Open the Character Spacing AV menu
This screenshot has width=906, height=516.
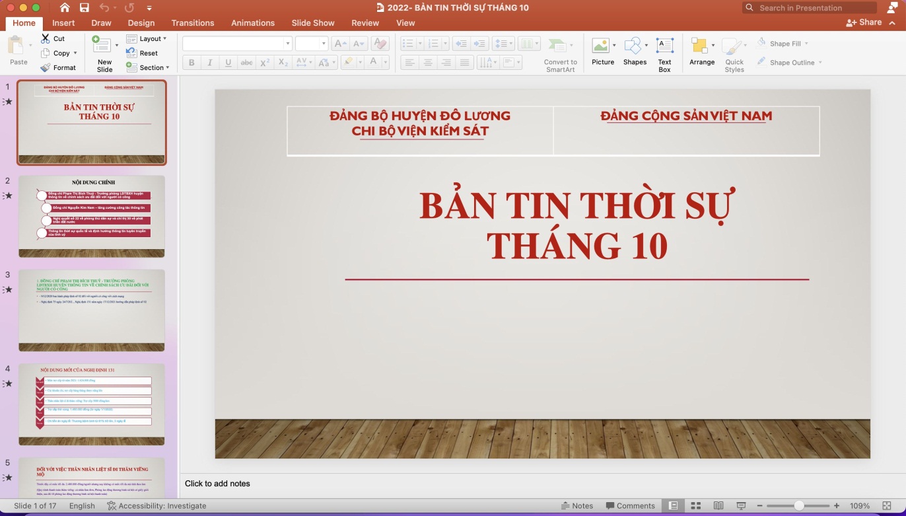click(304, 63)
